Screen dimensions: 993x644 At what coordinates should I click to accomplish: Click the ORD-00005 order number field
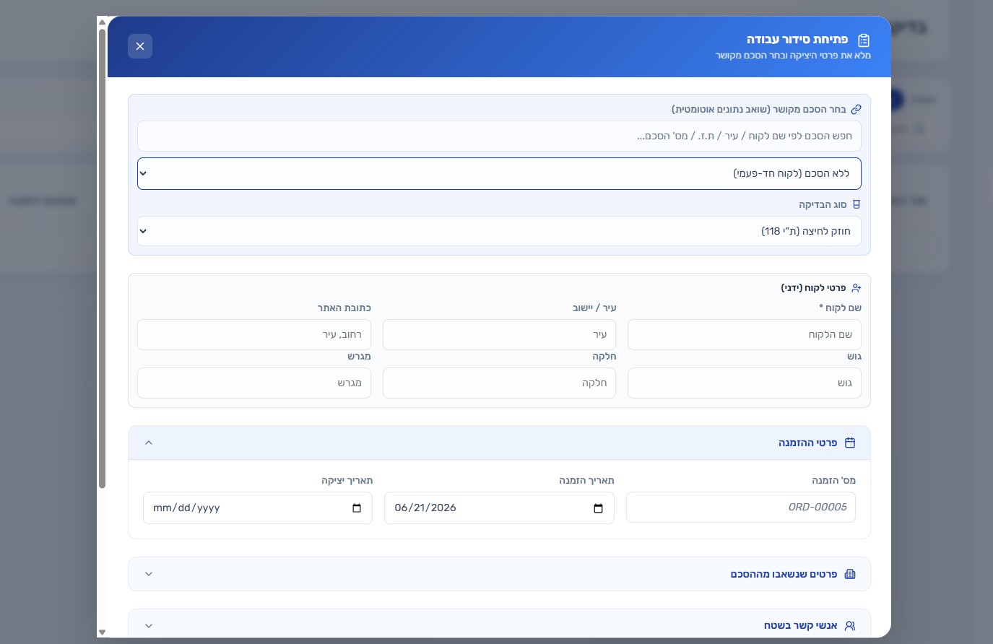tap(741, 508)
